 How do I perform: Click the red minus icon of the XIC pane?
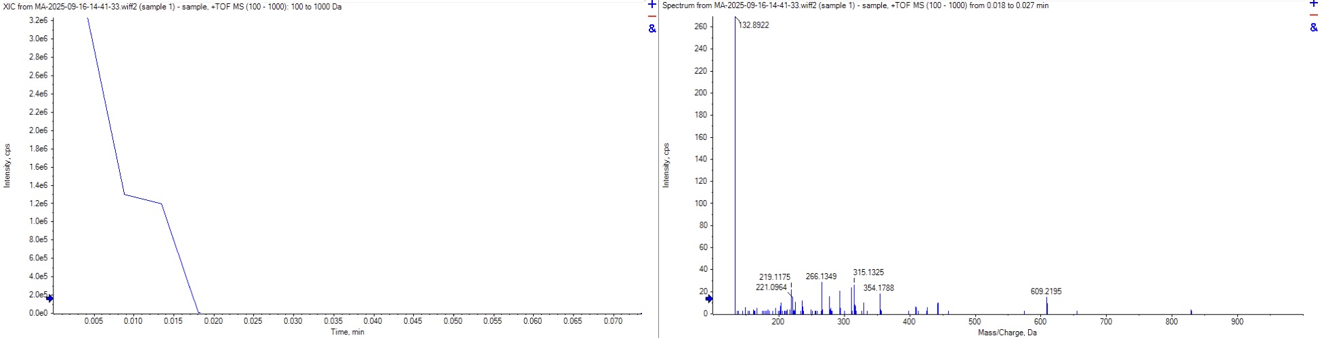pyautogui.click(x=652, y=16)
